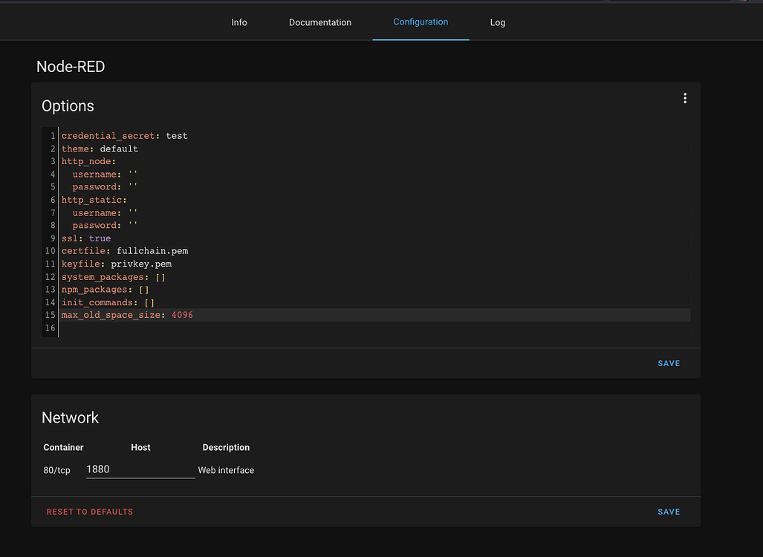Image resolution: width=763 pixels, height=557 pixels.
Task: Click the npm_packages empty list
Action: (144, 289)
